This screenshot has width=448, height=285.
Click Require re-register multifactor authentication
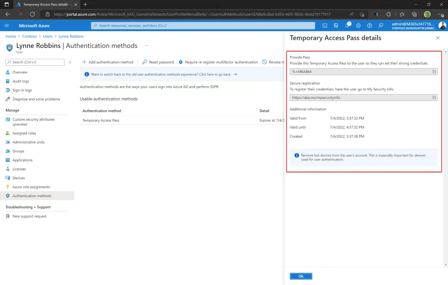(x=218, y=62)
